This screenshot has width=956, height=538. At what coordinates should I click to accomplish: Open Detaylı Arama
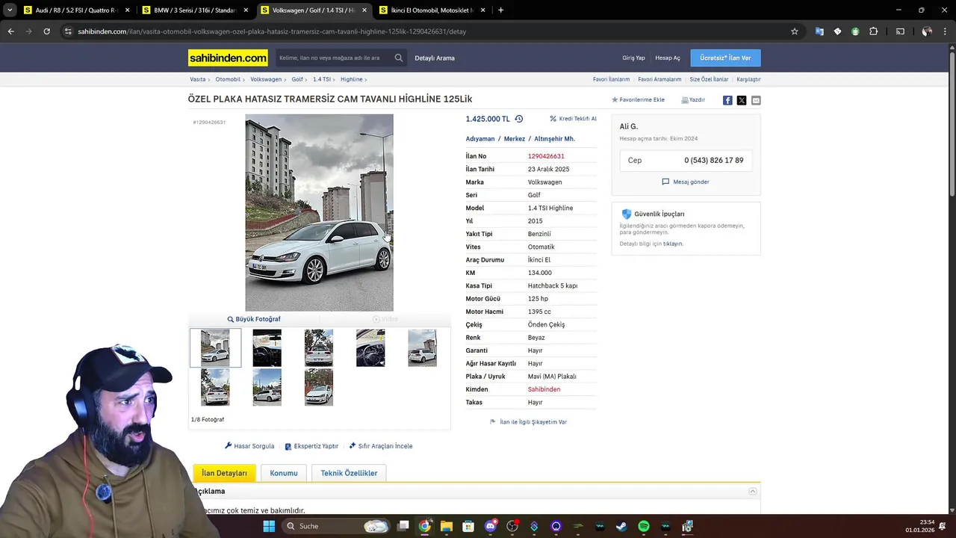pyautogui.click(x=435, y=58)
